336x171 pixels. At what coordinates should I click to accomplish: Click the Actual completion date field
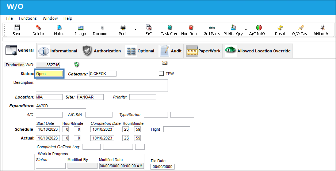(x=102, y=138)
